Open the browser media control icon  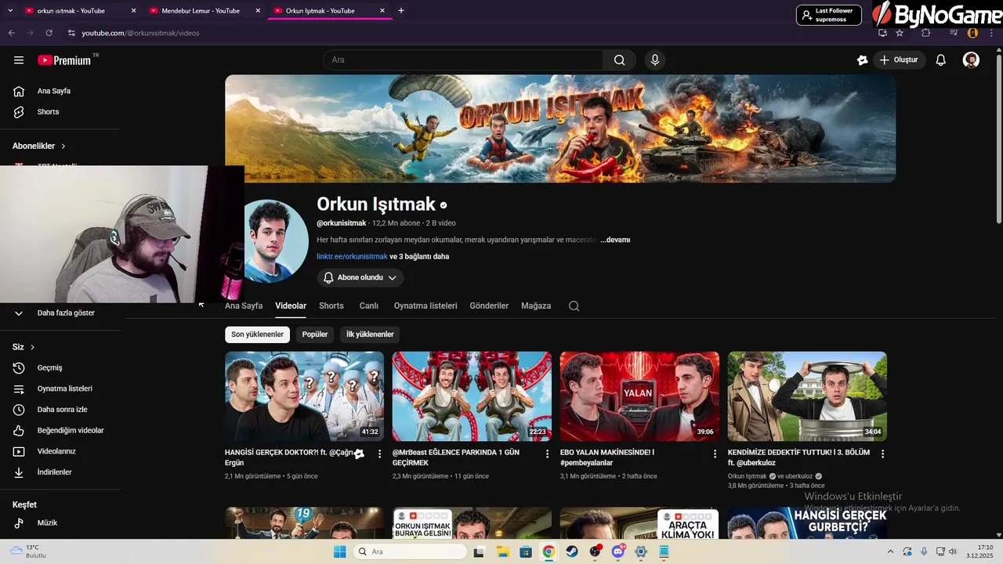tap(954, 33)
